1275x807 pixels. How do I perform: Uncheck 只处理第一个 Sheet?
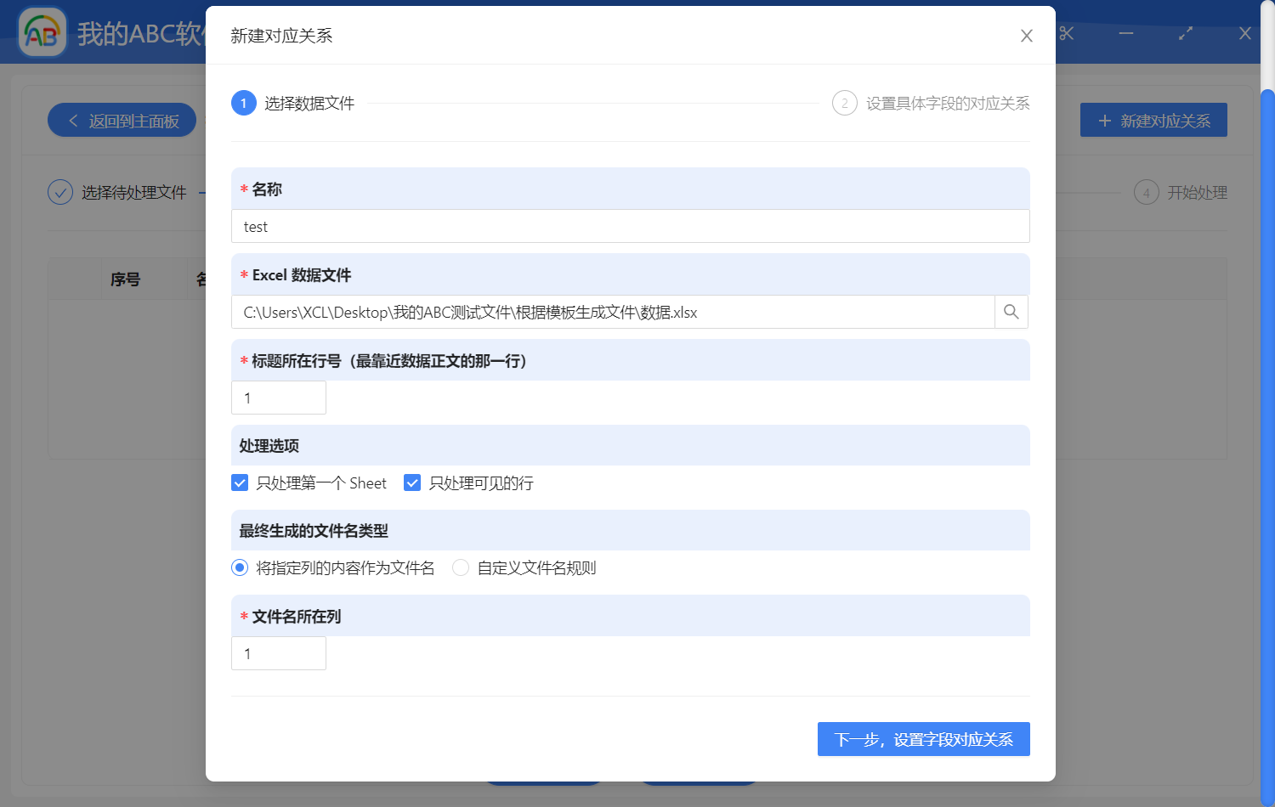coord(240,482)
